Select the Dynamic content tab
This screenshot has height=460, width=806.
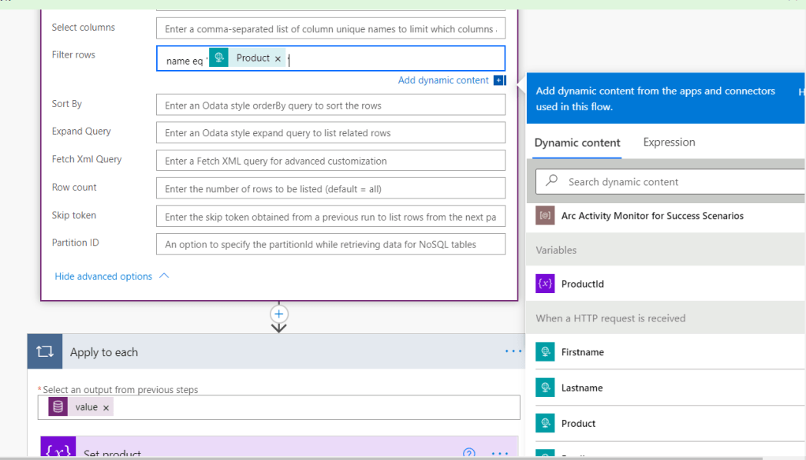577,143
